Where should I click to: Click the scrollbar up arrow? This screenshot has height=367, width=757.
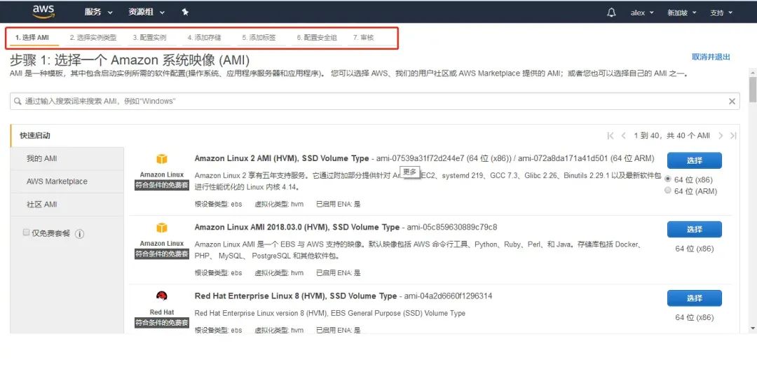(753, 72)
